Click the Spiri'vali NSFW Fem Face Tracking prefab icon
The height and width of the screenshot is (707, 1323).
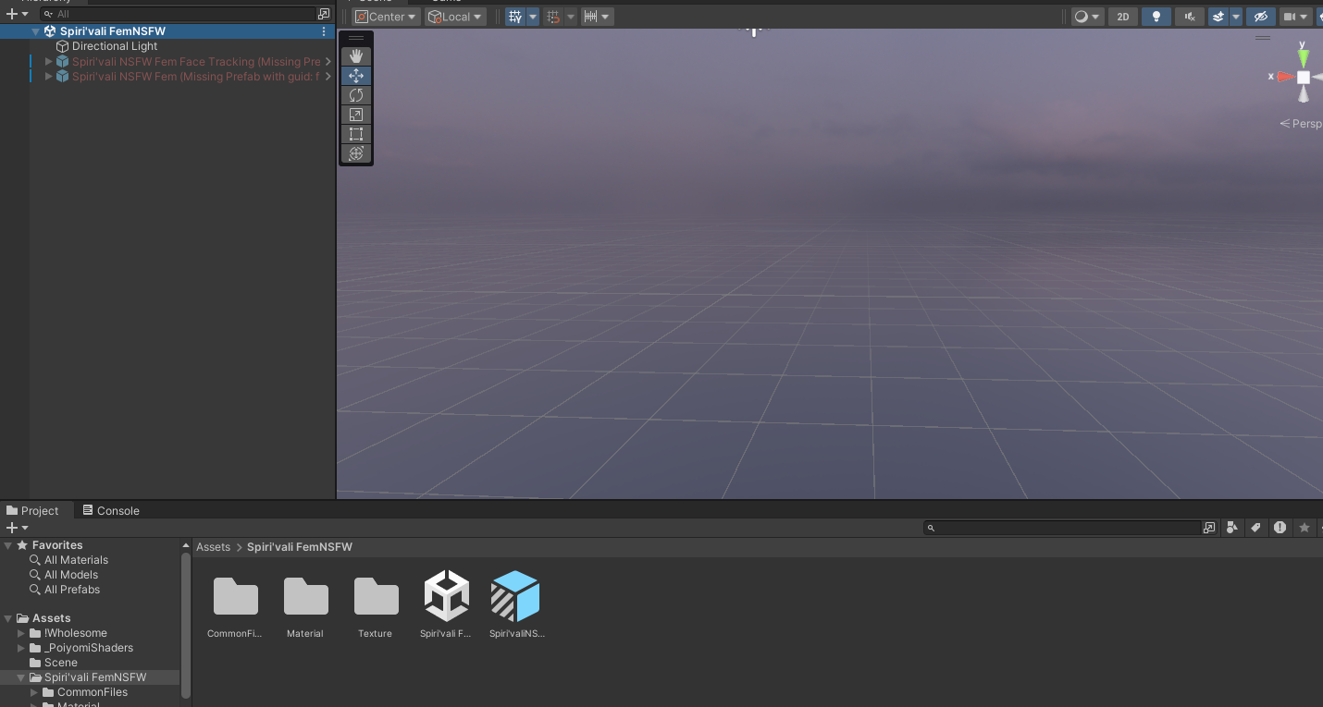[x=63, y=62]
